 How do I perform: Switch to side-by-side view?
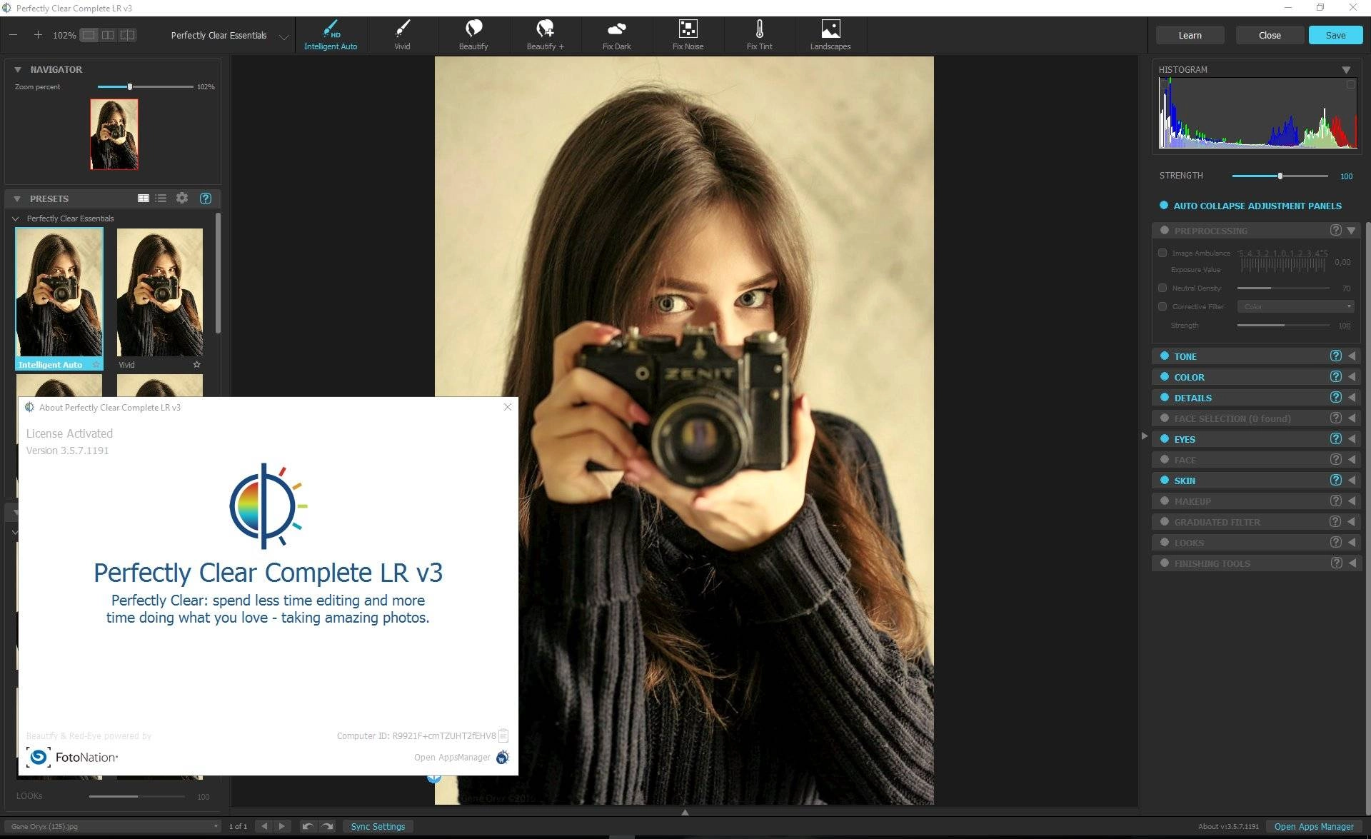pyautogui.click(x=127, y=35)
